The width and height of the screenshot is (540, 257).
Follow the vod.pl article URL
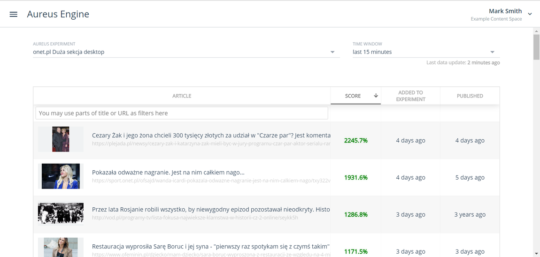195,218
